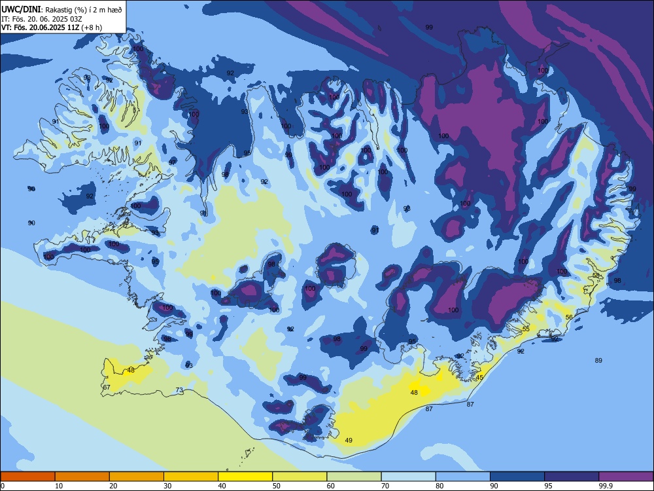This screenshot has height=491, width=654.
Task: Click the 50–60 pale yellow legend swatch
Action: (x=300, y=477)
